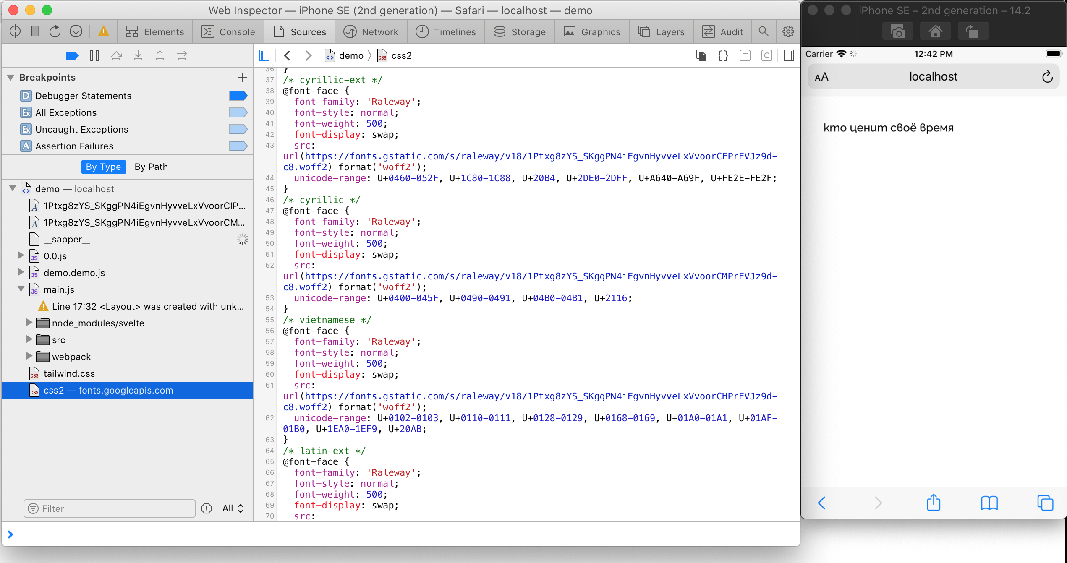
Task: Collapse the demo — localhost tree
Action: click(x=12, y=188)
